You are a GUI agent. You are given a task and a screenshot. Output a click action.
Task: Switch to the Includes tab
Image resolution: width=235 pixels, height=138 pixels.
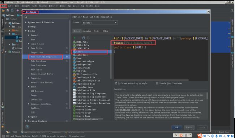tap(87, 31)
